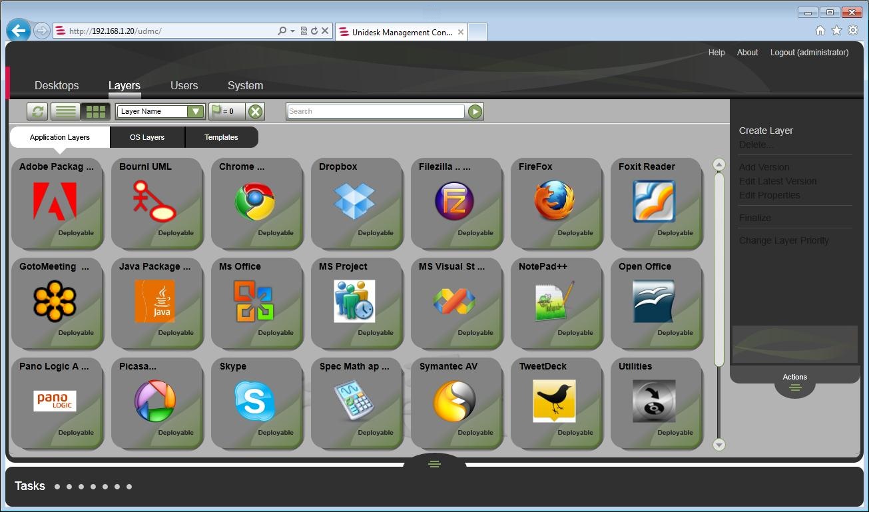Image resolution: width=869 pixels, height=512 pixels.
Task: Click the TweetDeck layer icon
Action: [x=554, y=401]
